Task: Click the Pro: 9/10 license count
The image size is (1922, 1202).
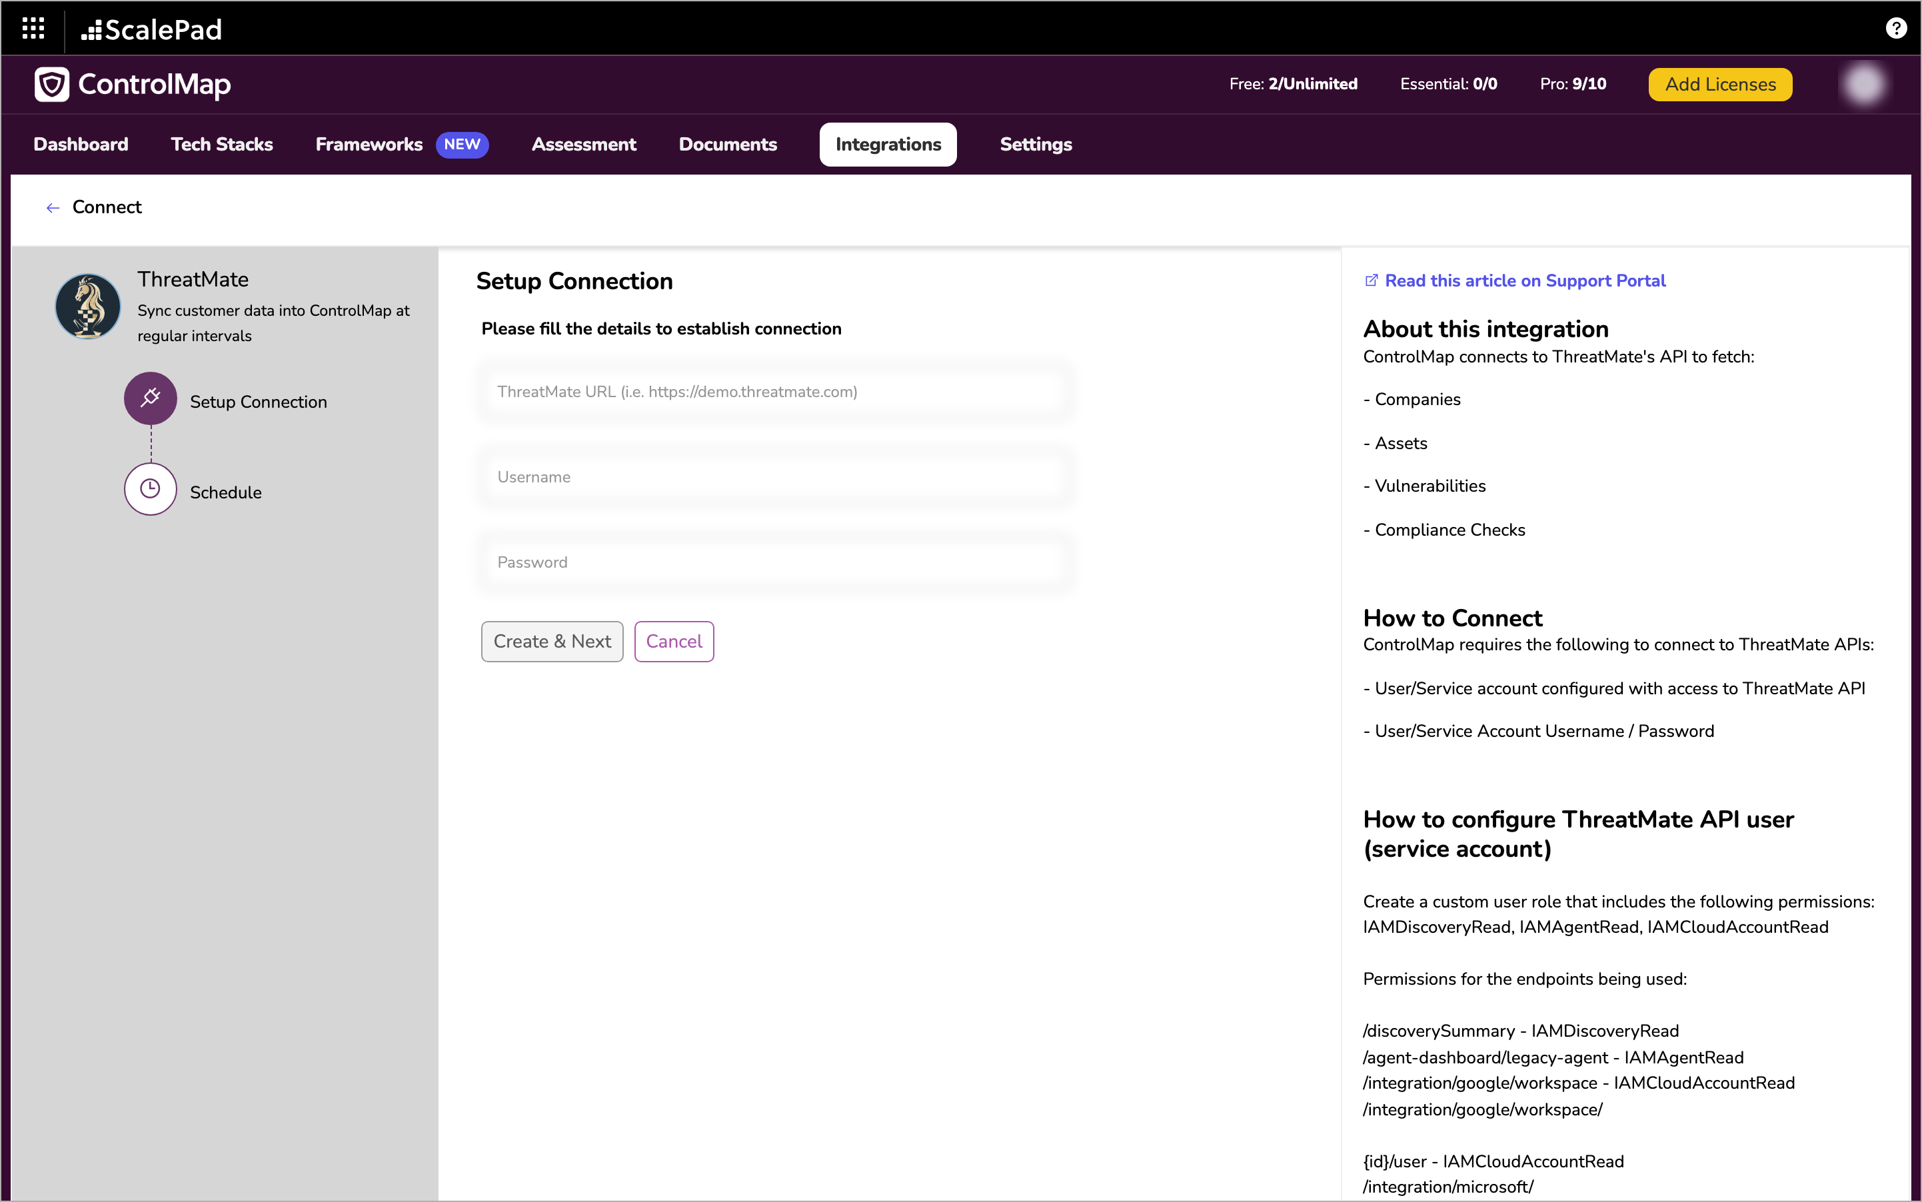Action: (1572, 84)
